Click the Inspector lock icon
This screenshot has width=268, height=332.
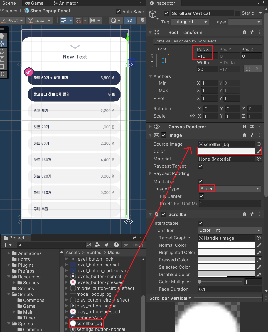257,3
